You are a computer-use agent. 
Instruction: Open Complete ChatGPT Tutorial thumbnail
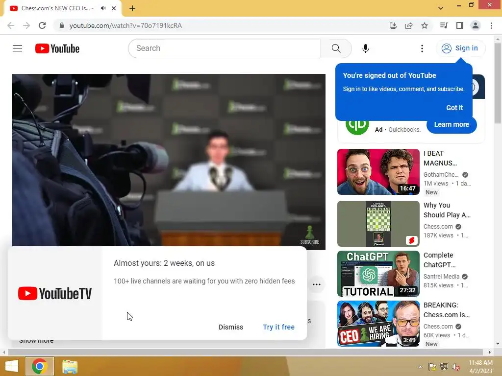click(x=378, y=274)
